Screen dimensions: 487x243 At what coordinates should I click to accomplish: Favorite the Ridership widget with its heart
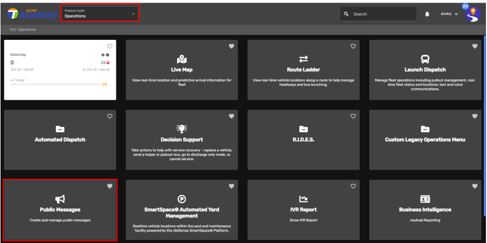coord(109,46)
